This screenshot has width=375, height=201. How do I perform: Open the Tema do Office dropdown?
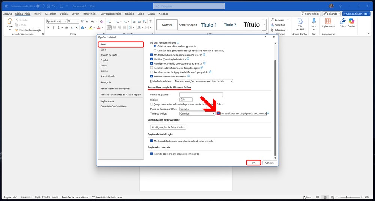[x=197, y=113]
